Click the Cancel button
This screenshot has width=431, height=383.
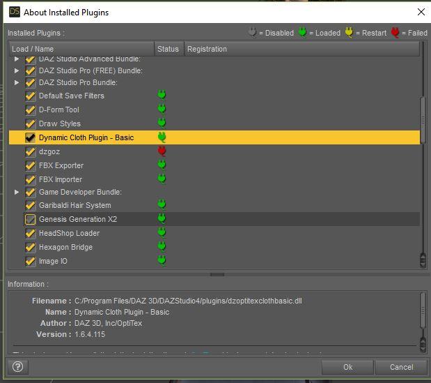[401, 367]
